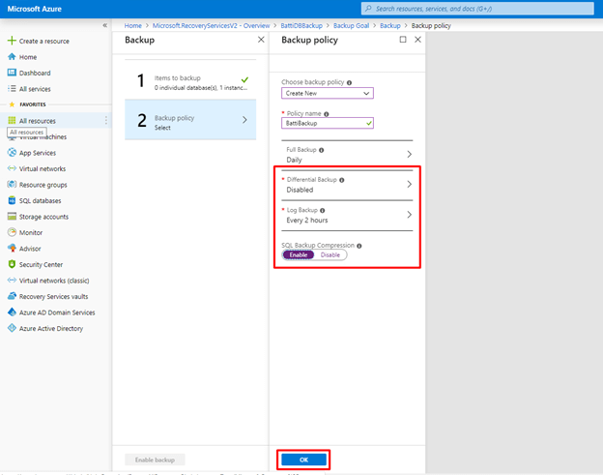
Task: Click the Security Center shield icon
Action: pyautogui.click(x=12, y=264)
